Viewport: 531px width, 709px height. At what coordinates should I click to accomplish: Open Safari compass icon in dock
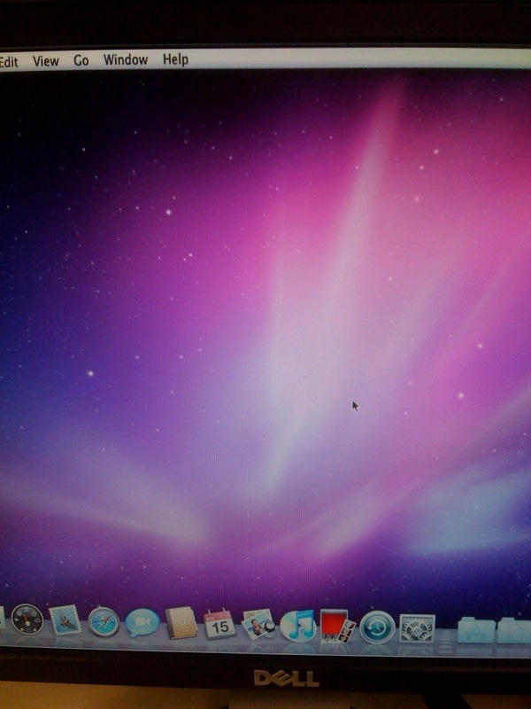[104, 621]
